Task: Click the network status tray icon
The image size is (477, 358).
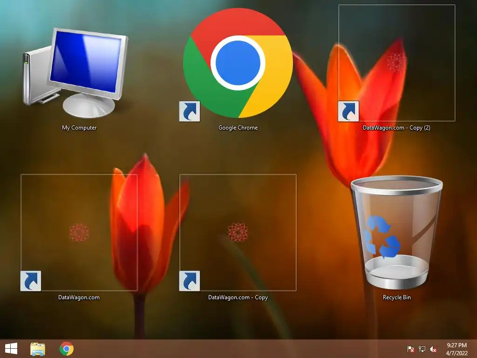Action: [x=422, y=349]
